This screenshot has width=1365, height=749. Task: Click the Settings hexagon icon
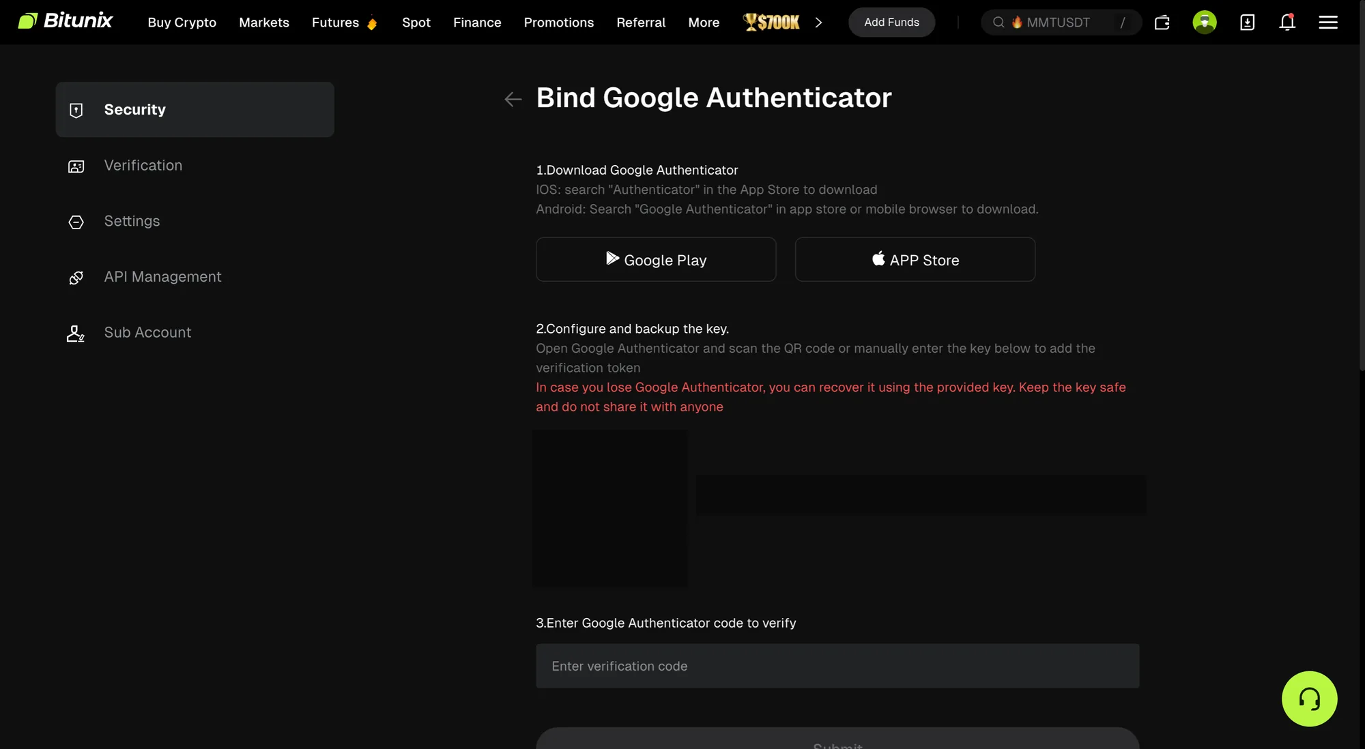[x=76, y=222]
